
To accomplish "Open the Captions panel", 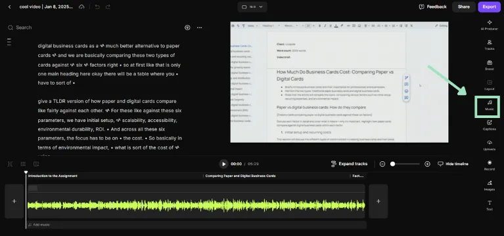I will tap(489, 125).
